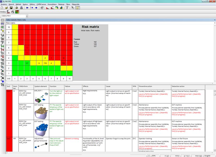Viewport: 216px width, 157px height.
Task: Open the Soubory menu
Action: (x=5, y=4)
